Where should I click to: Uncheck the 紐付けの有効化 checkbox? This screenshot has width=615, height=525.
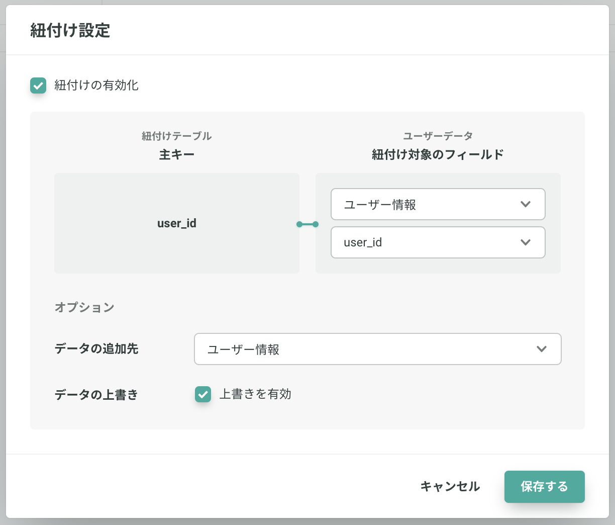[38, 85]
